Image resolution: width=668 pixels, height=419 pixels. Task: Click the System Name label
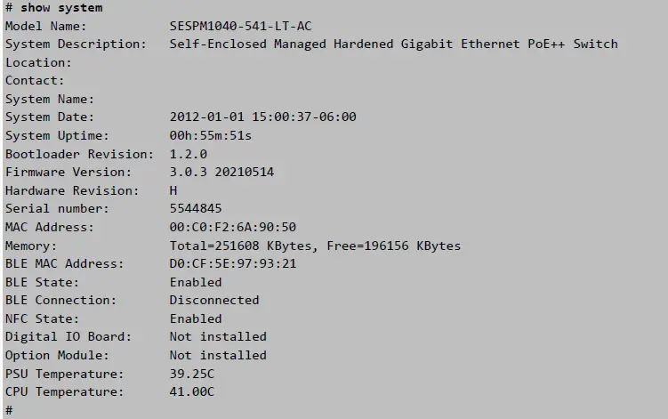pos(50,100)
